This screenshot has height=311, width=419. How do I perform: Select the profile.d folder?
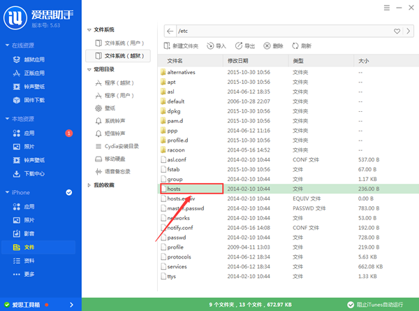click(290, 140)
